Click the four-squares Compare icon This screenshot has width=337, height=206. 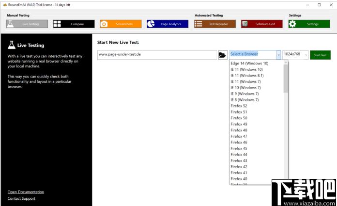57,24
